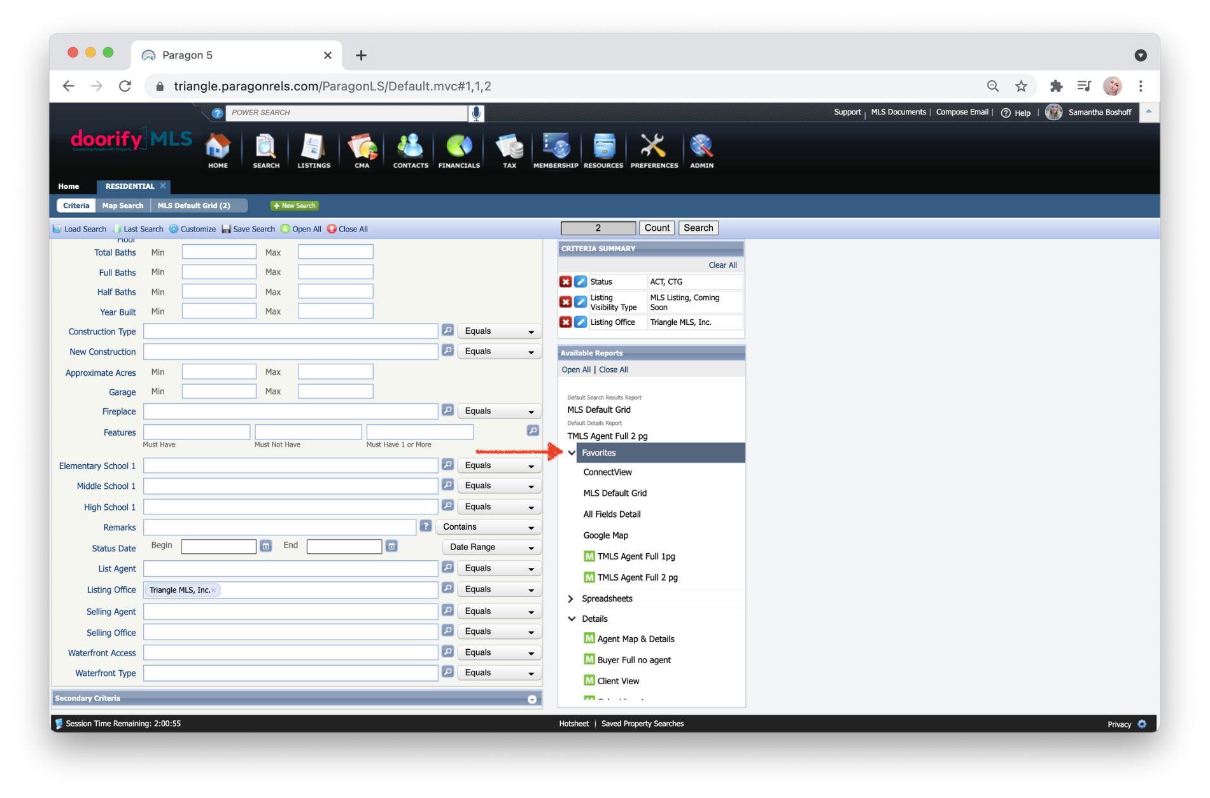Open the Membership module icon
1210x798 pixels.
point(556,151)
